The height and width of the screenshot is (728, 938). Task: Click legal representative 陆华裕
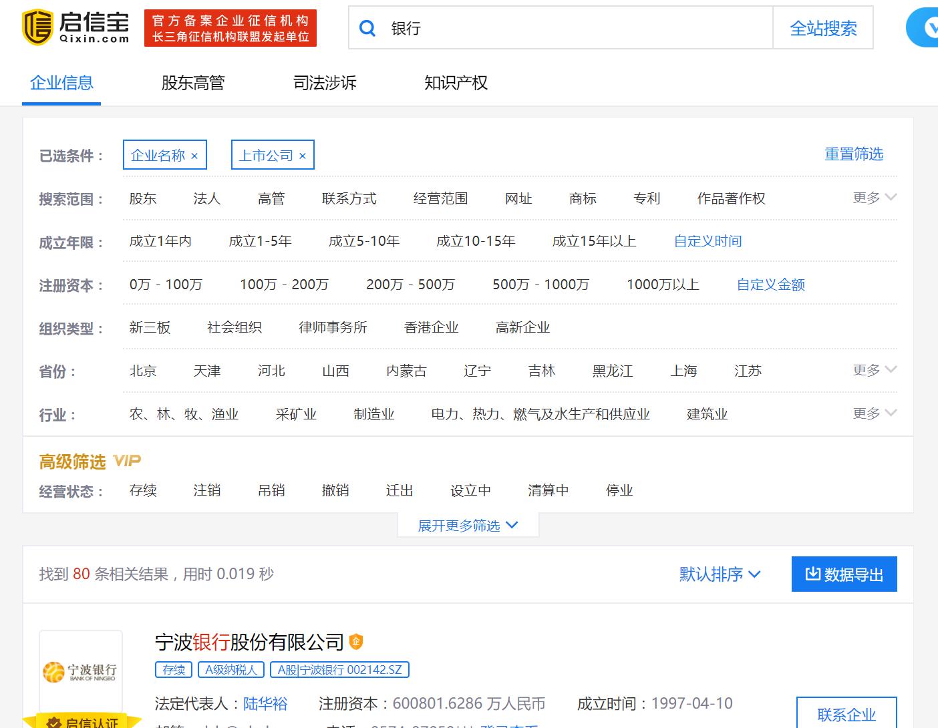[x=265, y=703]
